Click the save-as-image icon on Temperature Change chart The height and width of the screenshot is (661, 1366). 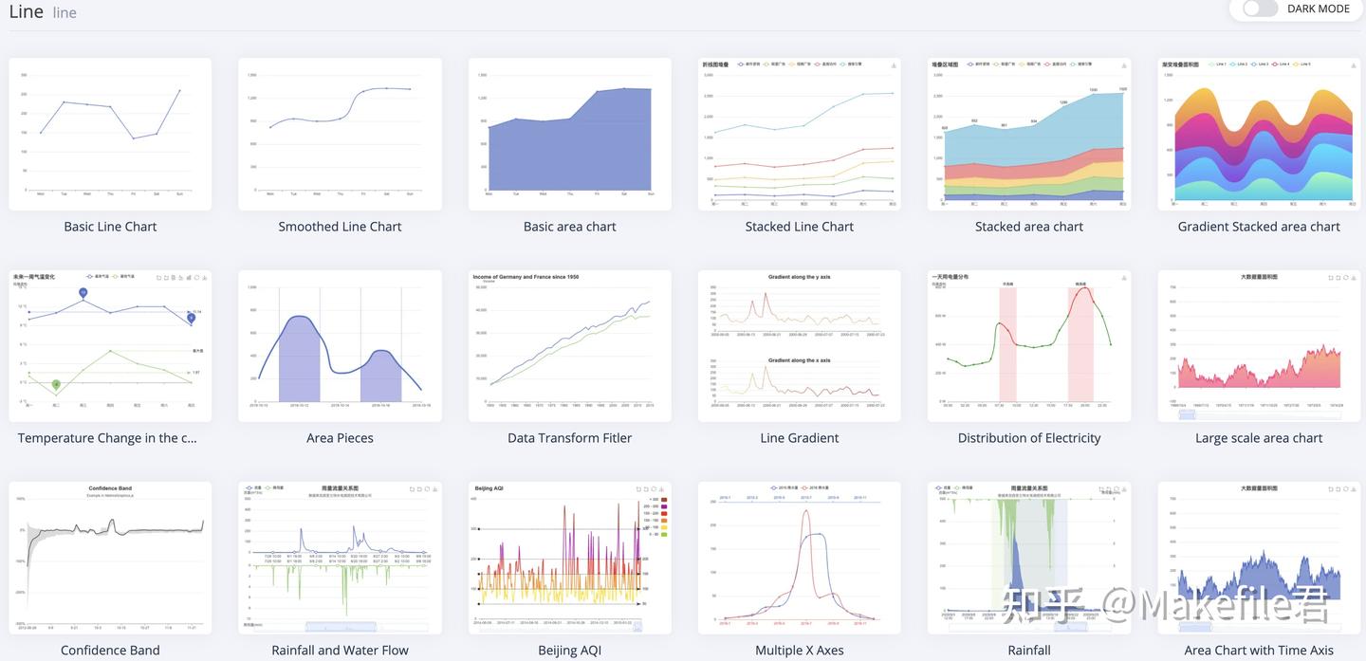click(x=204, y=277)
